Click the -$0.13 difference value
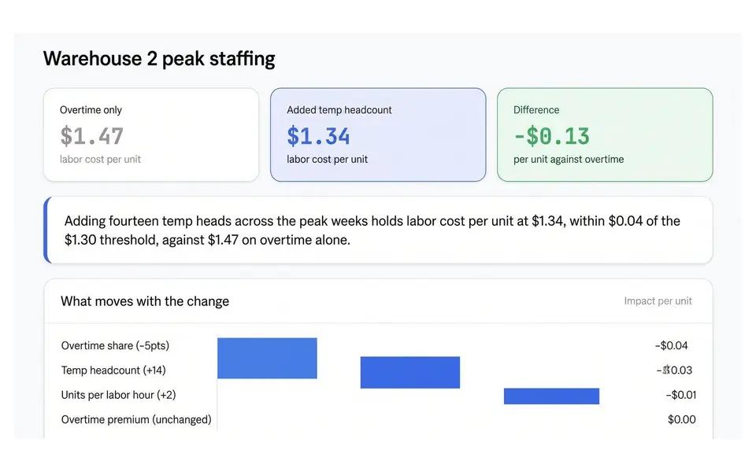 pos(551,136)
